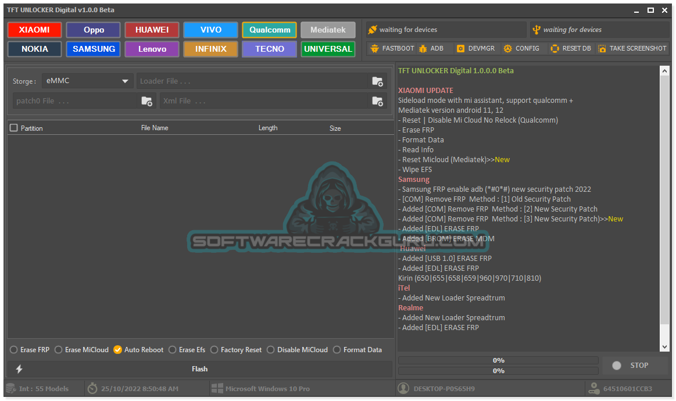The width and height of the screenshot is (676, 401).
Task: Choose the SAMSUNG brand tab
Action: pyautogui.click(x=94, y=49)
